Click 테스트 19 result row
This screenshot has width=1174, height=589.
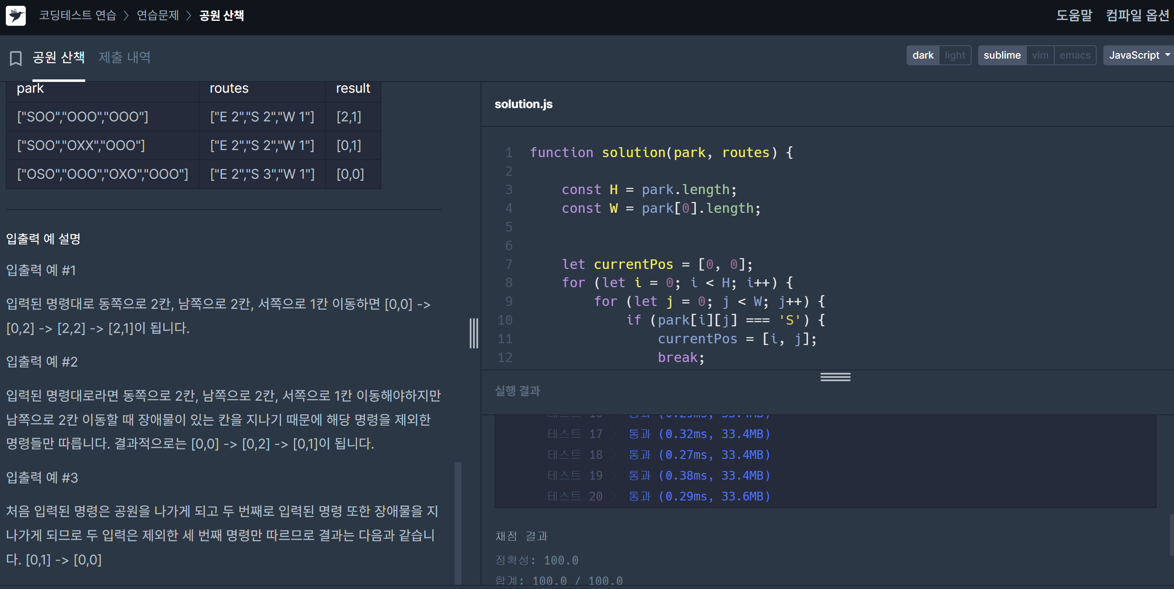[x=659, y=476]
